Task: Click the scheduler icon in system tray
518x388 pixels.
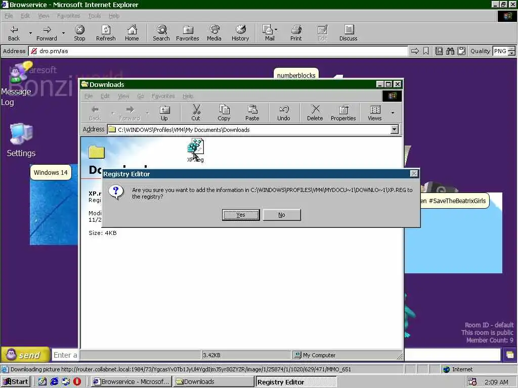Action: (472, 382)
